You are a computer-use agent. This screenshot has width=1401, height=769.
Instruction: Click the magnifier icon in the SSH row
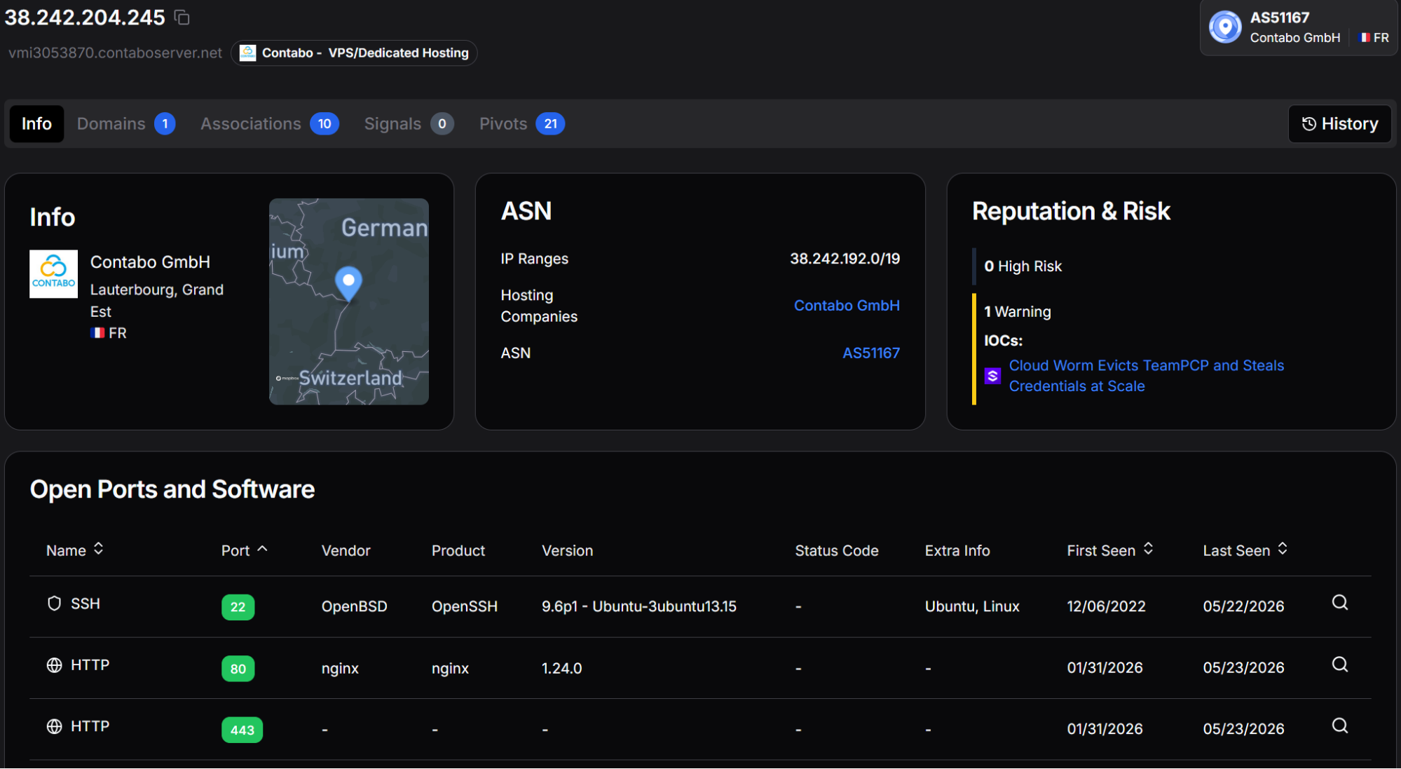(x=1339, y=603)
